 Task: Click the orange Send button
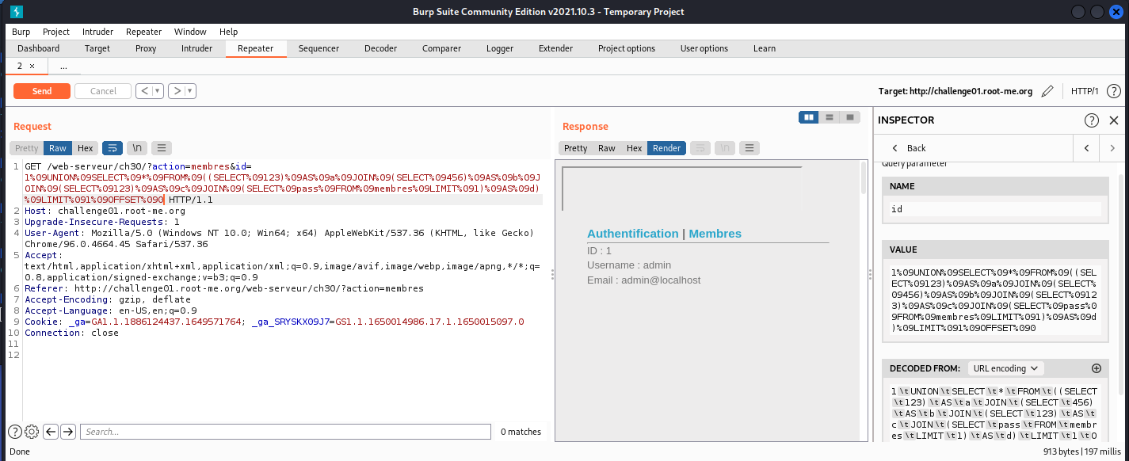coord(42,91)
